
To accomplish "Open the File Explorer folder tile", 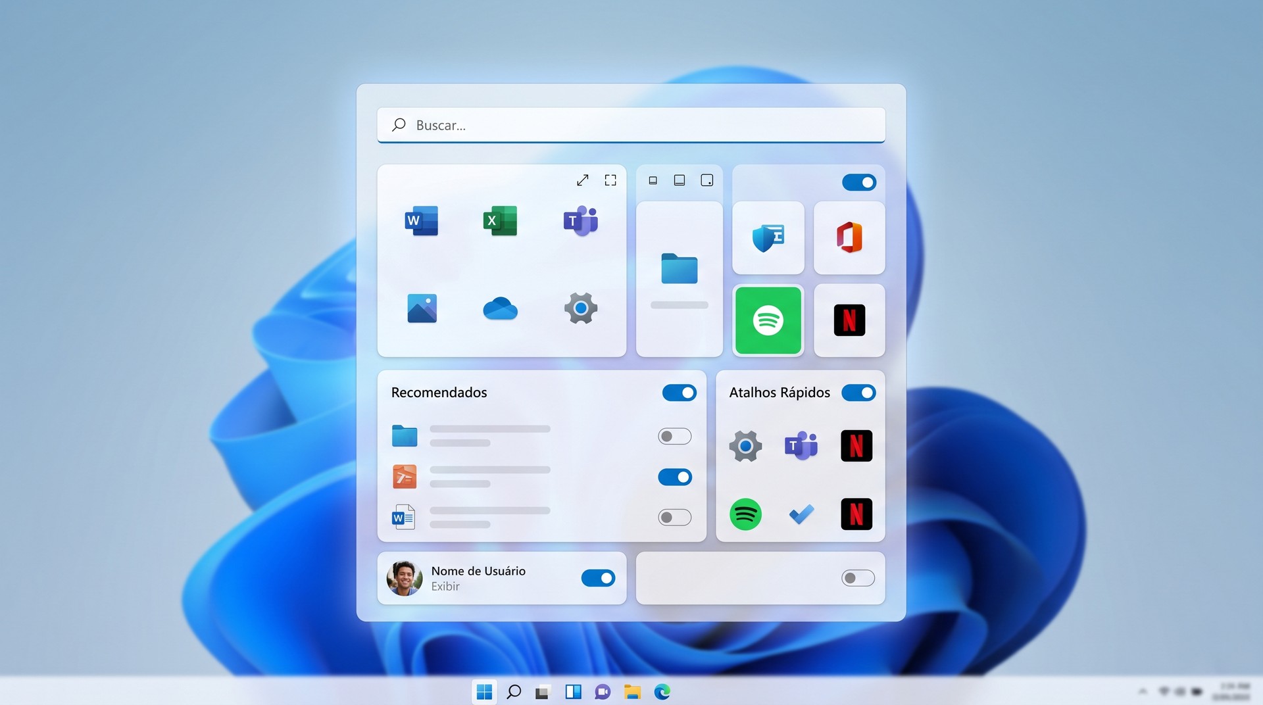I will (680, 279).
